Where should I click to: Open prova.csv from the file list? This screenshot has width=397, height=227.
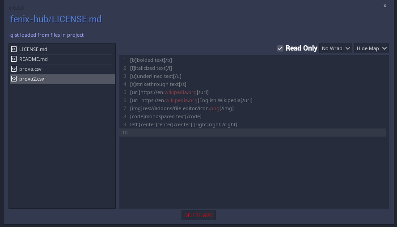point(62,69)
